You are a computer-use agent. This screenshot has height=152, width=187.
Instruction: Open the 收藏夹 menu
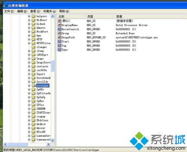(50, 11)
